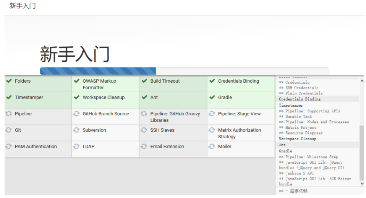
Task: Click the log panel scroll up arrow
Action: tap(362, 81)
